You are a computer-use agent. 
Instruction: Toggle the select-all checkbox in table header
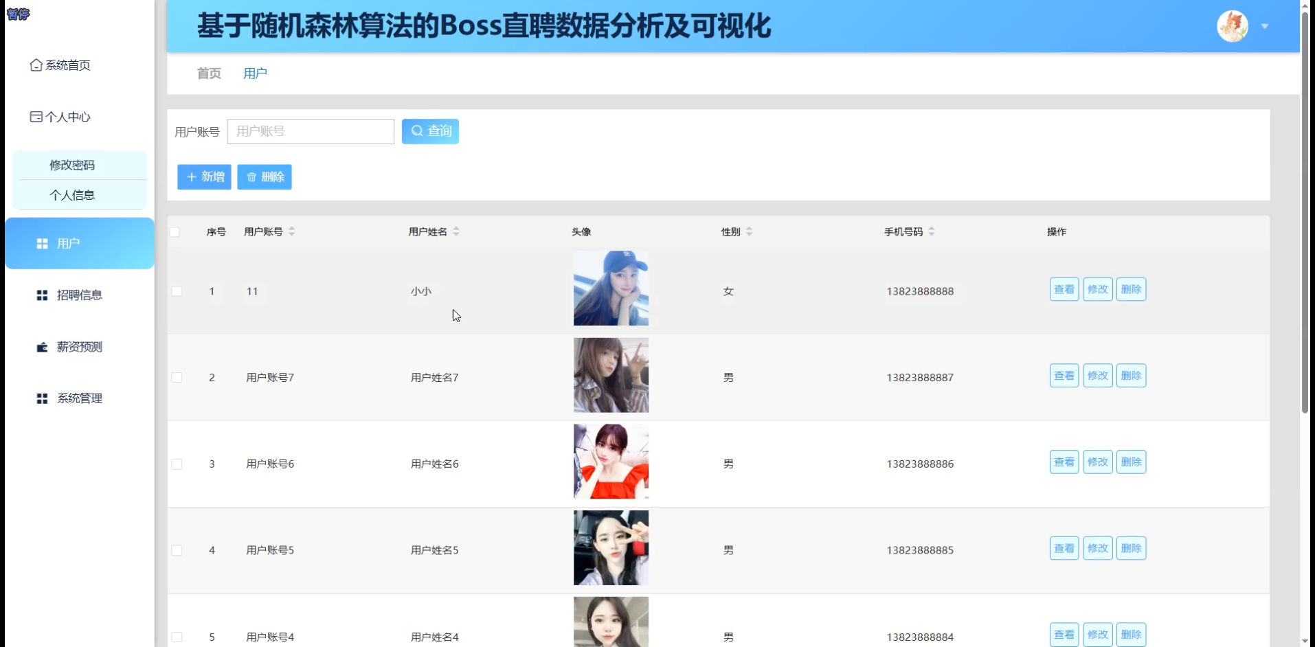[176, 232]
